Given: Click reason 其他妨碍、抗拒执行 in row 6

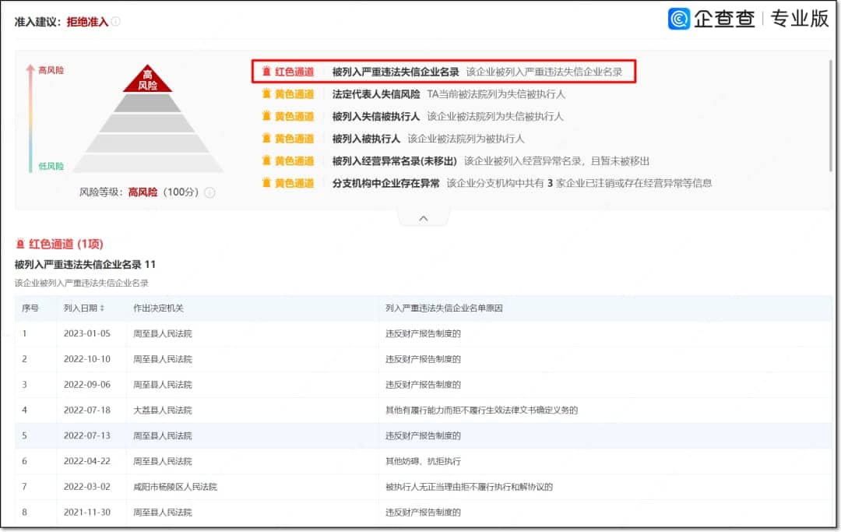Looking at the screenshot, I should (423, 461).
